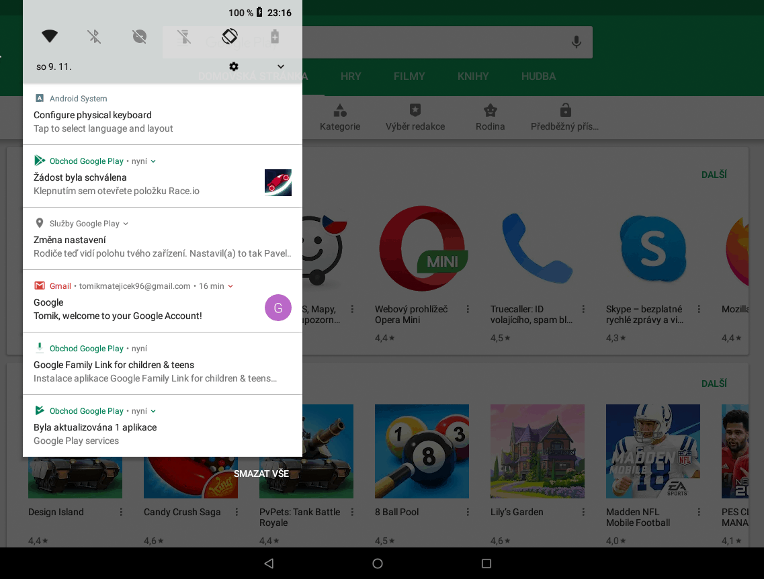Tap DALŠÍ for the games row
Viewport: 764px width, 579px height.
tap(714, 384)
